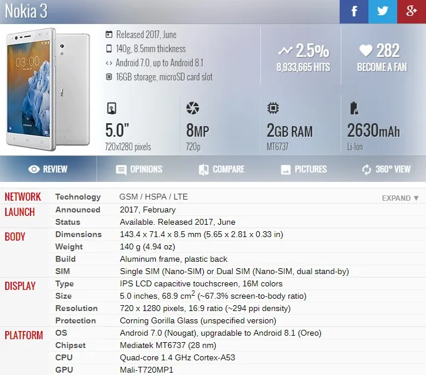
Task: Click the Technology spec label
Action: 78,197
